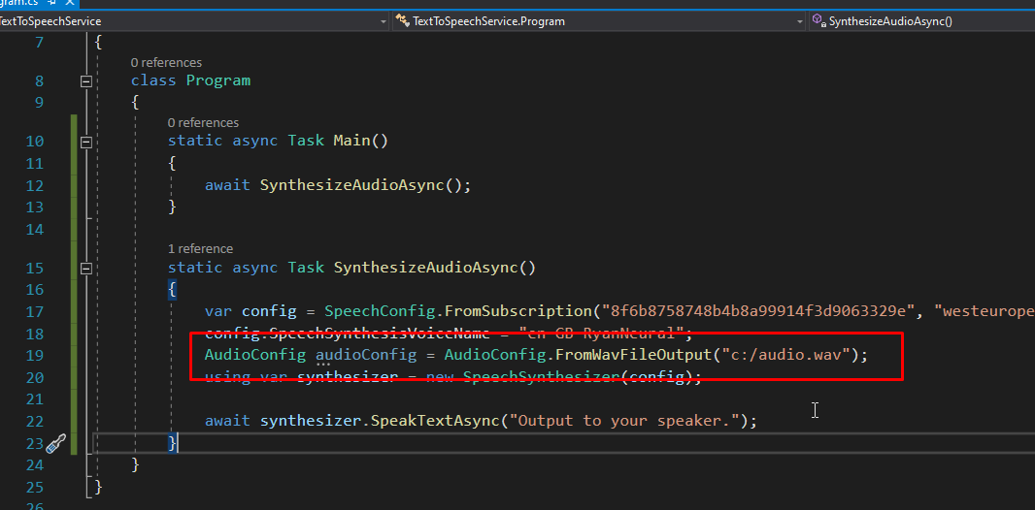This screenshot has height=510, width=1035.
Task: Select the Program.cs editor tab
Action: pyautogui.click(x=17, y=4)
